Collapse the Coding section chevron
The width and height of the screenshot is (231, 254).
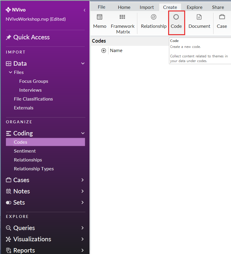point(83,133)
